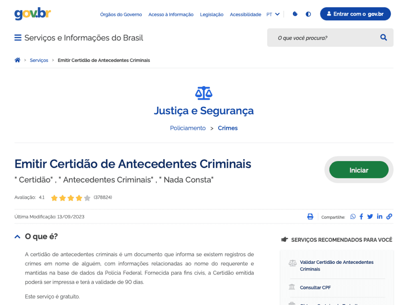The height and width of the screenshot is (305, 409).
Task: Toggle high contrast mode
Action: 308,14
